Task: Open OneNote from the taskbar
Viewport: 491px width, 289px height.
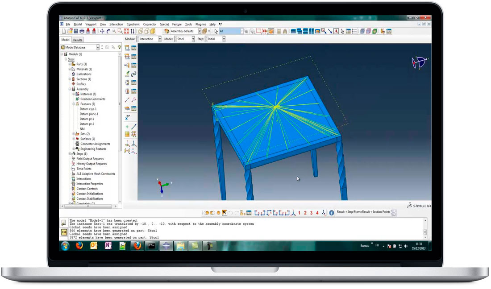Action: (x=108, y=246)
